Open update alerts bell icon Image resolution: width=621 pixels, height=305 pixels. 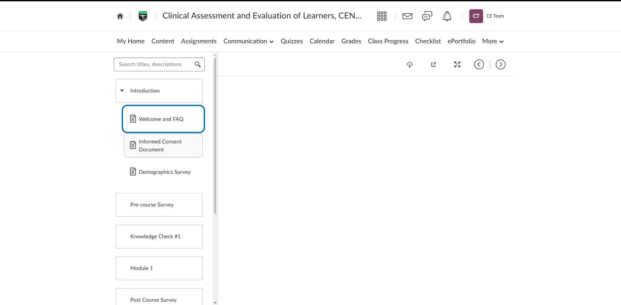point(447,16)
